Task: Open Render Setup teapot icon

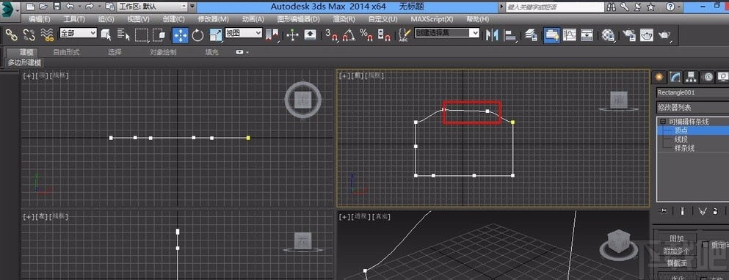Action: [629, 35]
